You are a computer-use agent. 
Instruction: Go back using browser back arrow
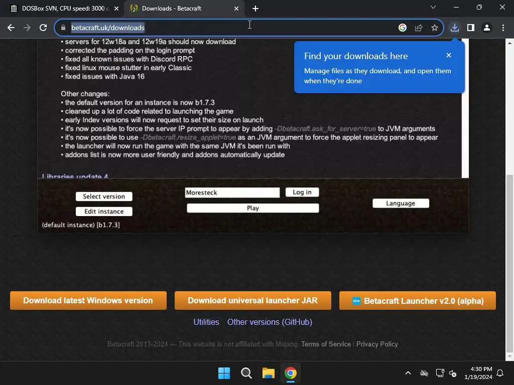point(11,28)
